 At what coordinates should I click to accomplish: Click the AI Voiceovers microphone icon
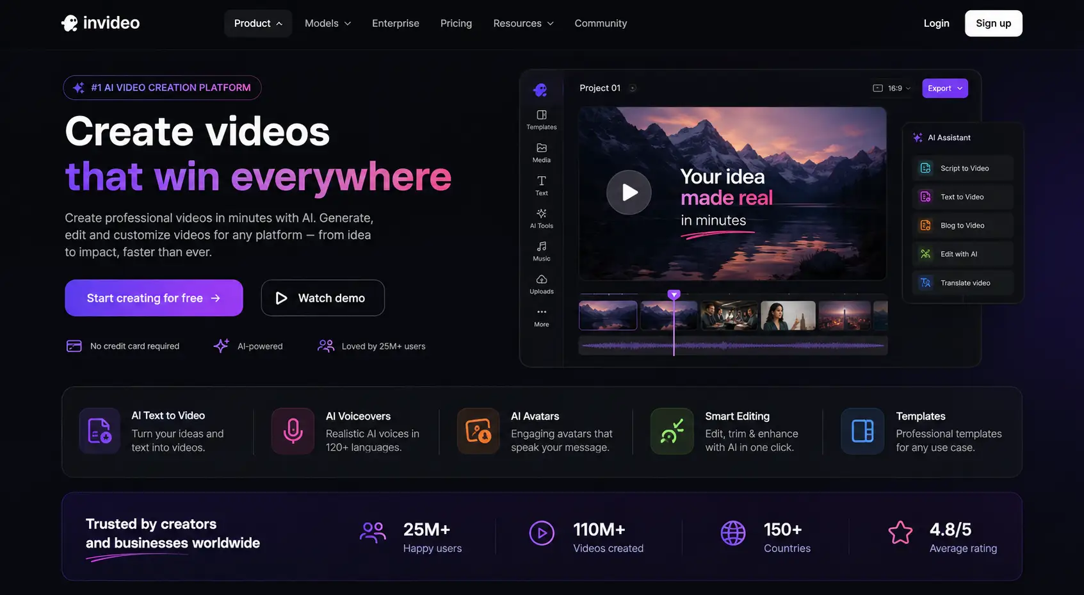(x=293, y=431)
